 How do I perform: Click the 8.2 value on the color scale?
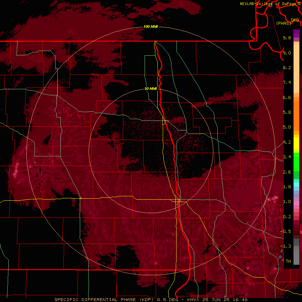pos(287,67)
